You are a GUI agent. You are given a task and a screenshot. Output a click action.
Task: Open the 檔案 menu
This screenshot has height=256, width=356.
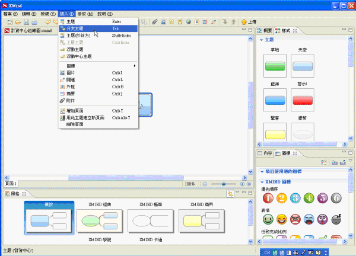click(x=10, y=14)
